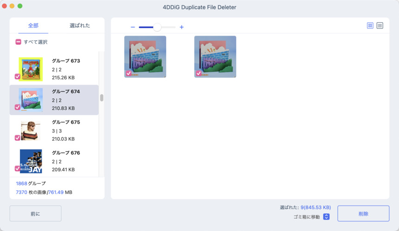Select グループ 675 portrait thumbnail
Image resolution: width=399 pixels, height=231 pixels.
pos(31,130)
